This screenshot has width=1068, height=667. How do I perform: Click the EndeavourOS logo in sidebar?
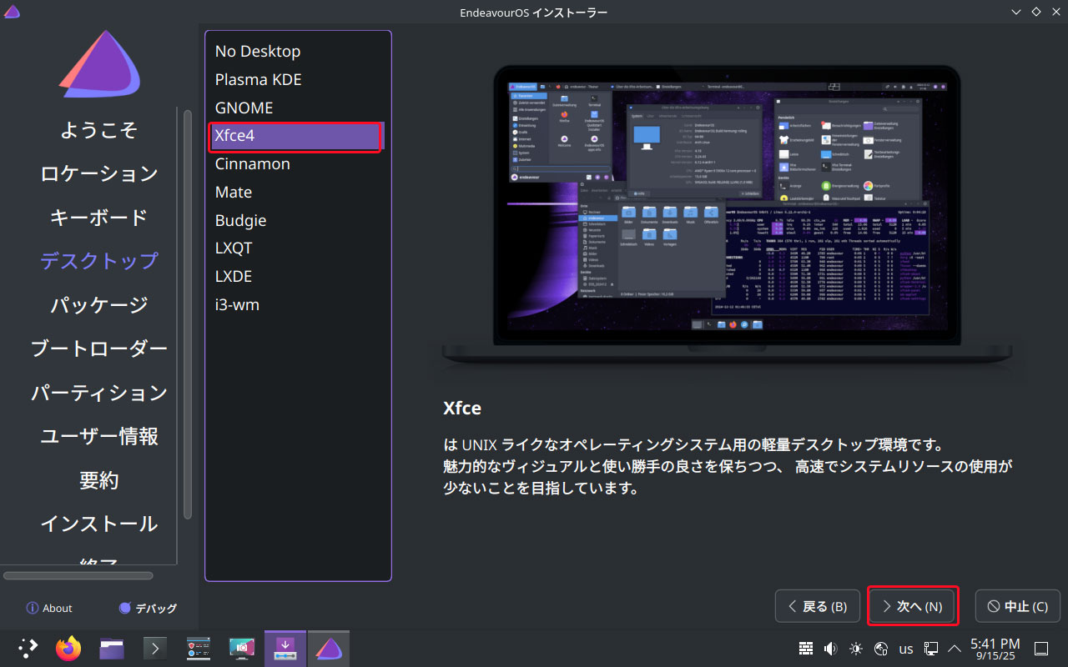[98, 63]
